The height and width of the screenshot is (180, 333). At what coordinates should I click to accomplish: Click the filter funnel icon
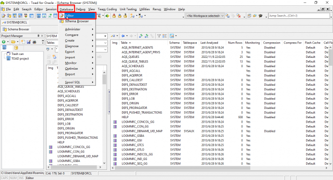click(x=159, y=36)
